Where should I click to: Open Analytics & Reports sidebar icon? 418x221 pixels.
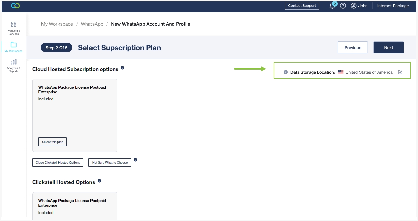coord(14,62)
